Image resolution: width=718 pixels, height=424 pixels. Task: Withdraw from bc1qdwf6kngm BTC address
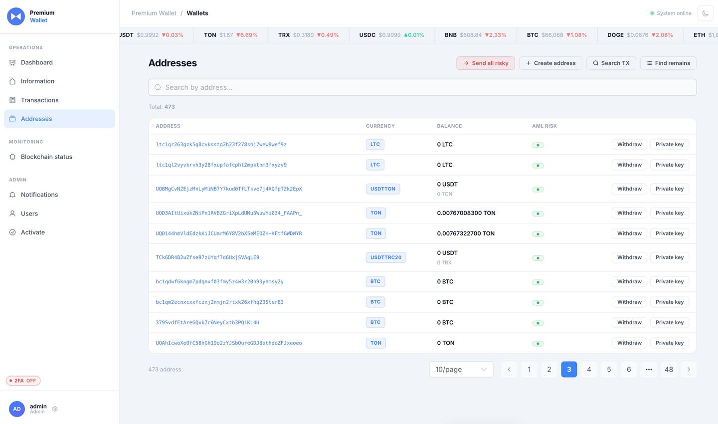629,282
